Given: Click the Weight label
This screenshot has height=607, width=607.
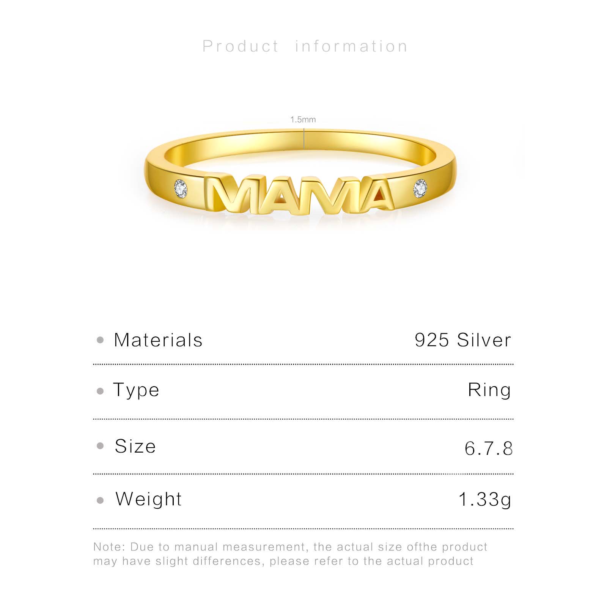Looking at the screenshot, I should tap(149, 499).
